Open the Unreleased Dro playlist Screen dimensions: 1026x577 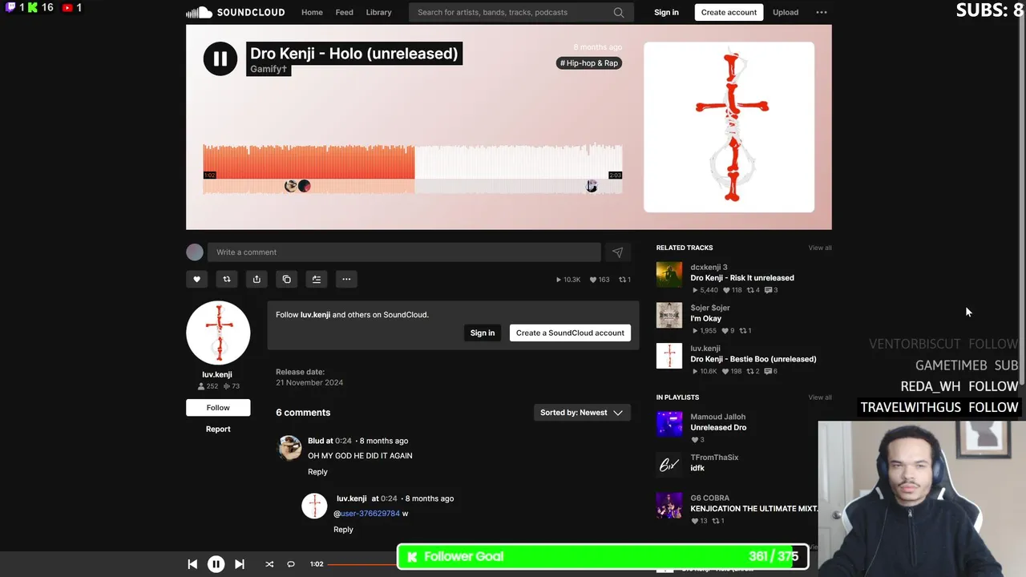pos(718,427)
